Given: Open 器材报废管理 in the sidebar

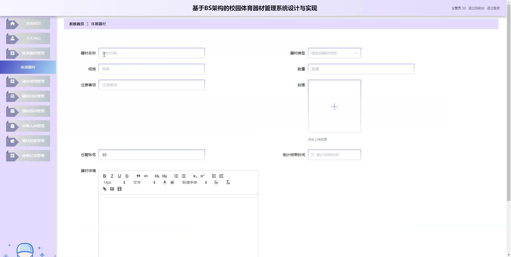Looking at the screenshot, I should 28,141.
